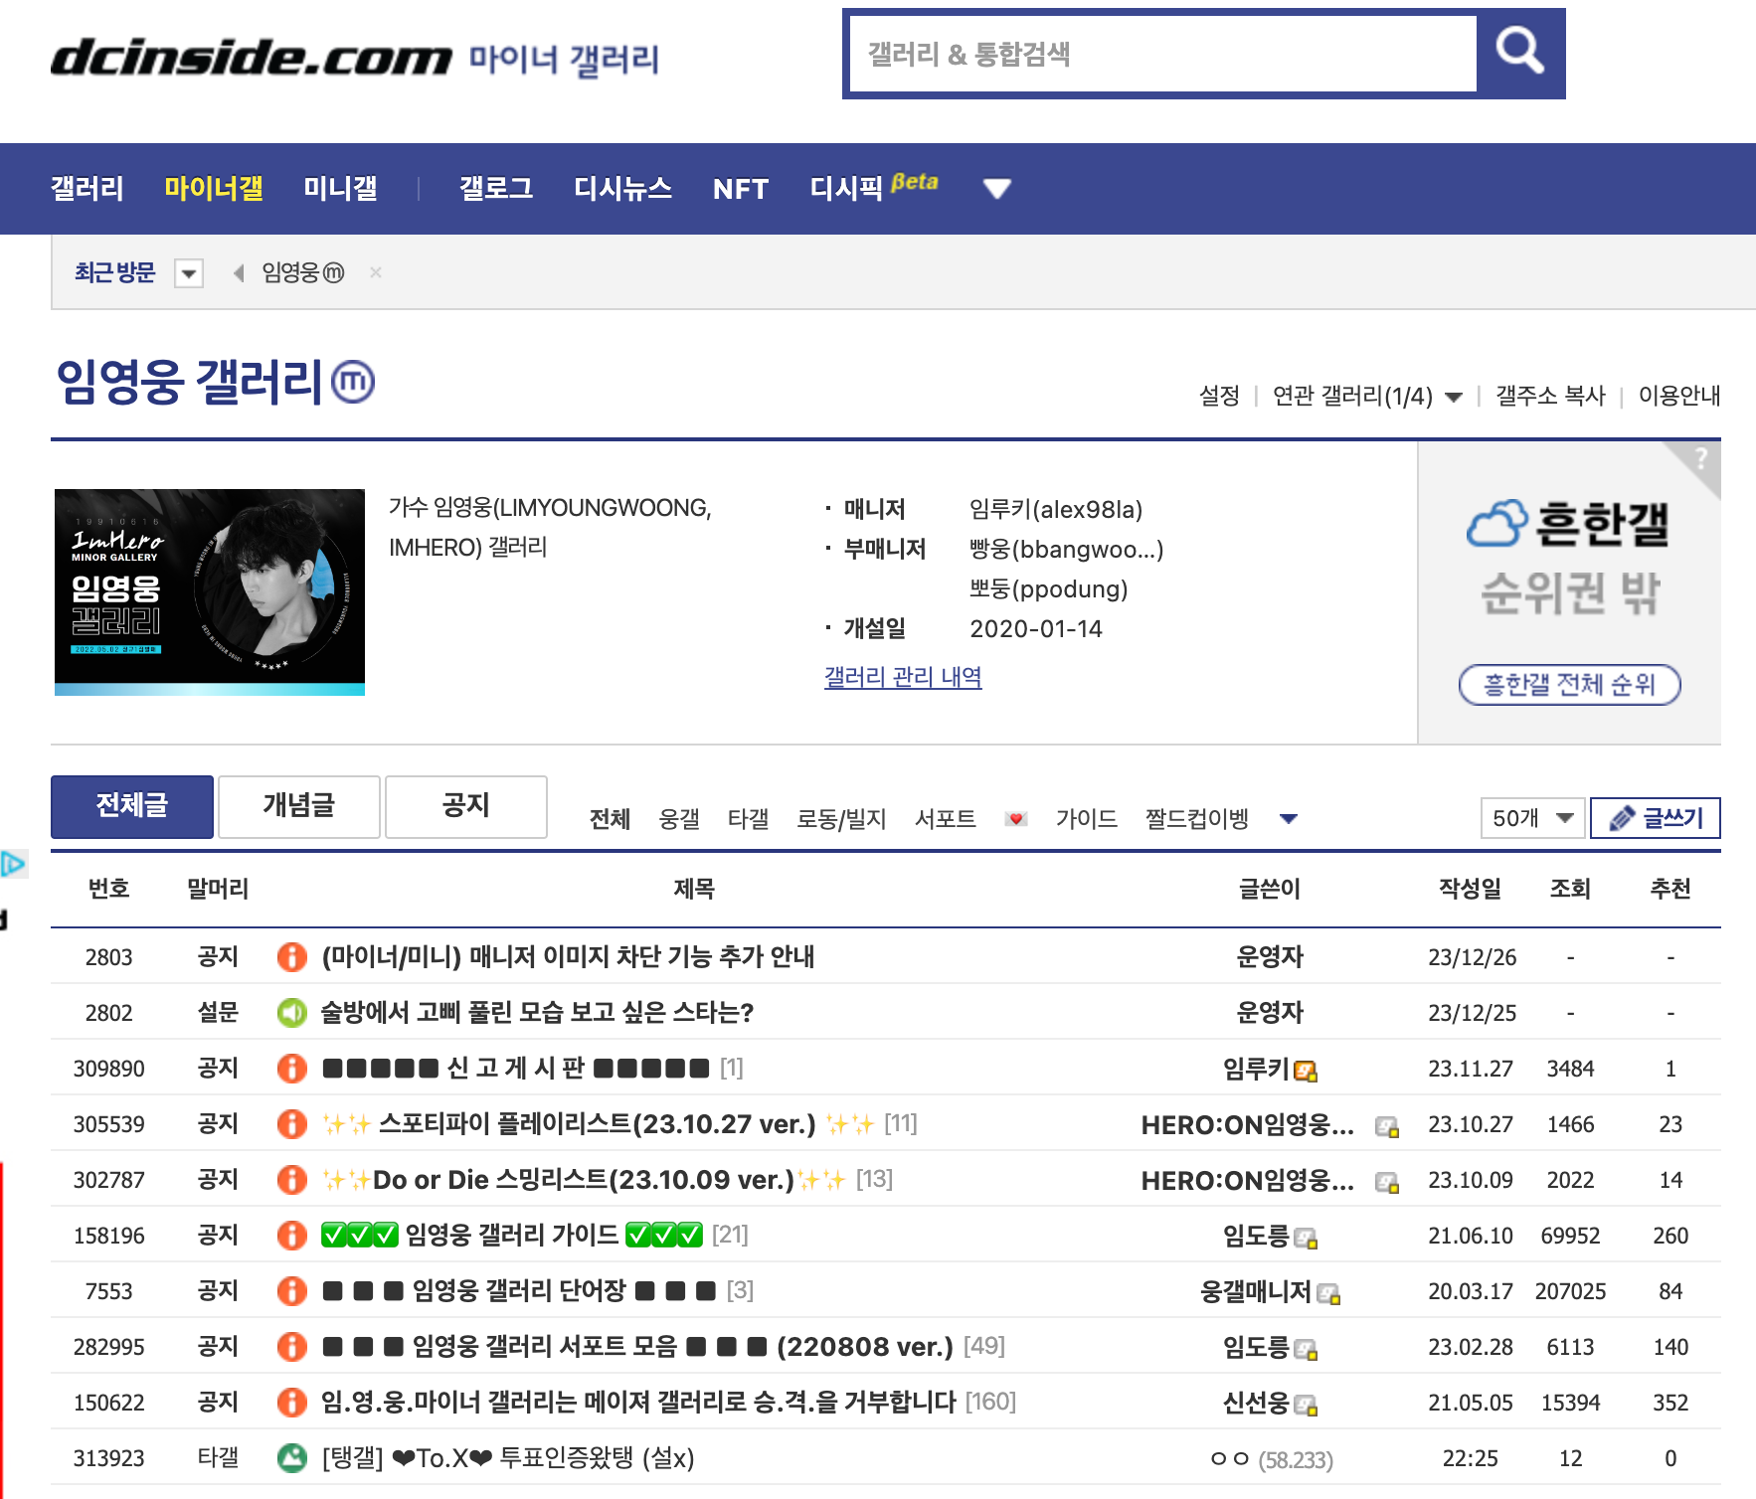Click the pencil icon on the 글쓰기 button
This screenshot has width=1756, height=1499.
(x=1622, y=817)
